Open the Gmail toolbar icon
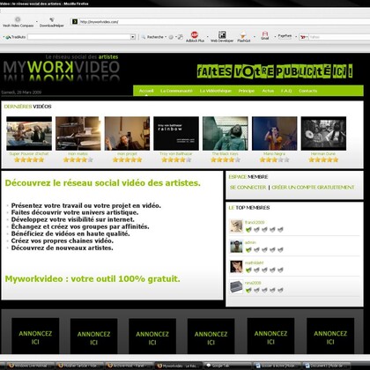Image resolution: width=370 pixels, height=370 pixels. (x=265, y=34)
